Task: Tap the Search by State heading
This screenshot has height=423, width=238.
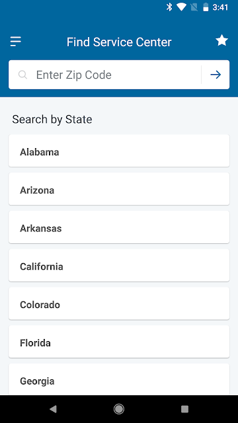Action: coord(52,119)
